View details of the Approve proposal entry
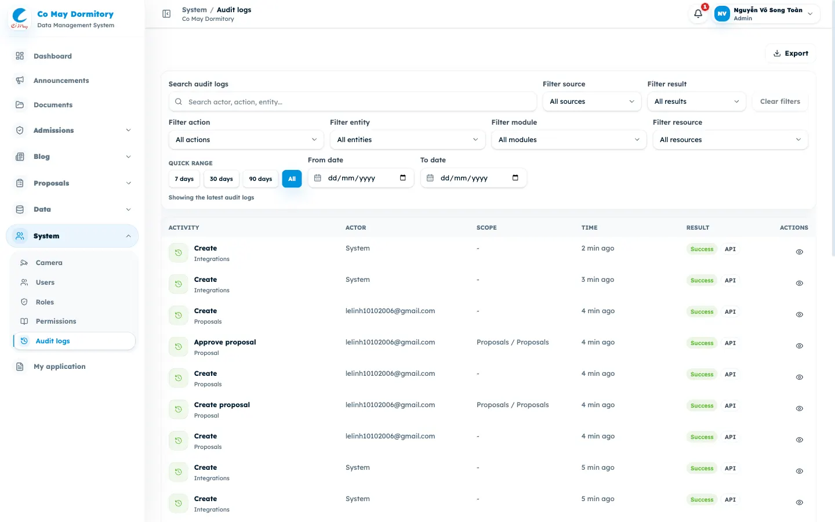The width and height of the screenshot is (835, 522). [799, 346]
